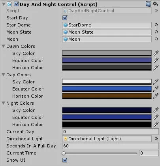
Task: Open the Night Sky Color swatch
Action: point(107,110)
